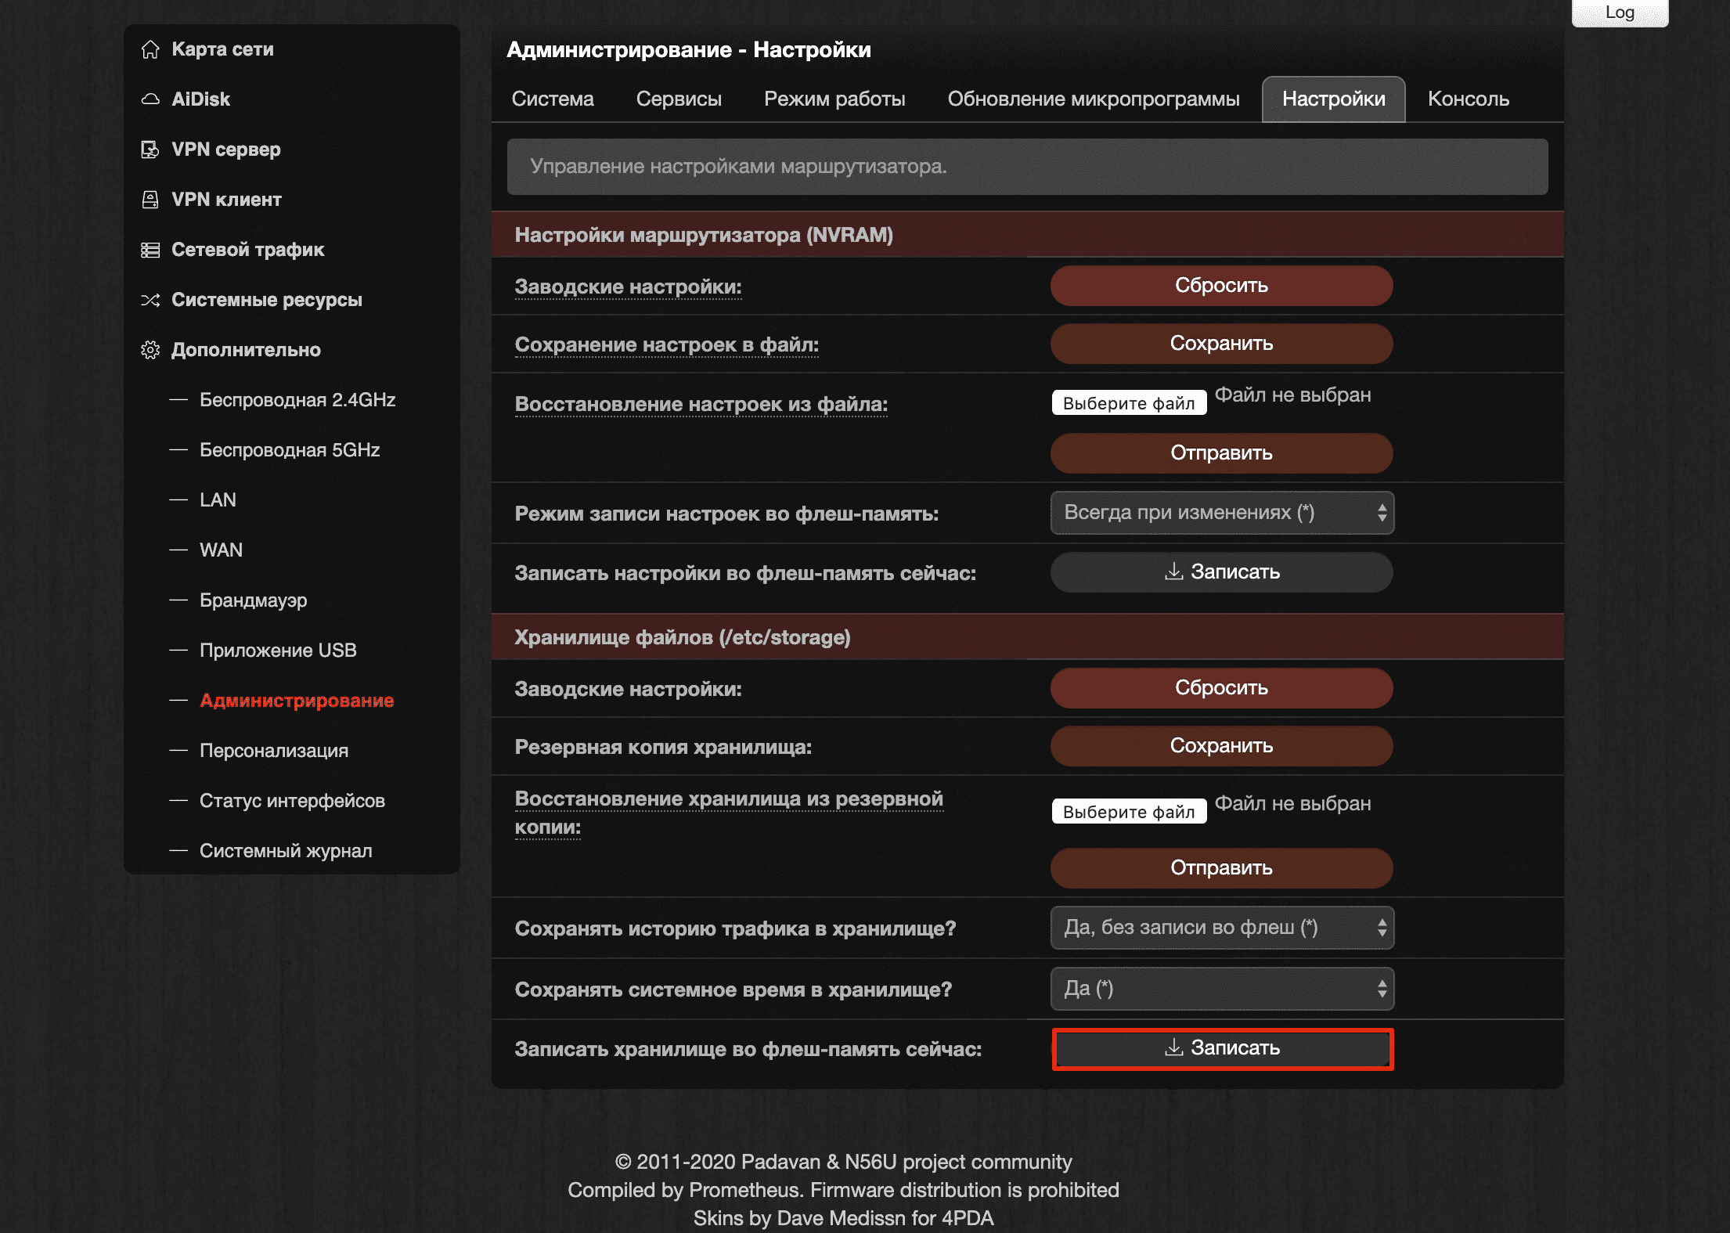This screenshot has width=1730, height=1233.
Task: Click the VPN сервер sidebar icon
Action: coord(150,150)
